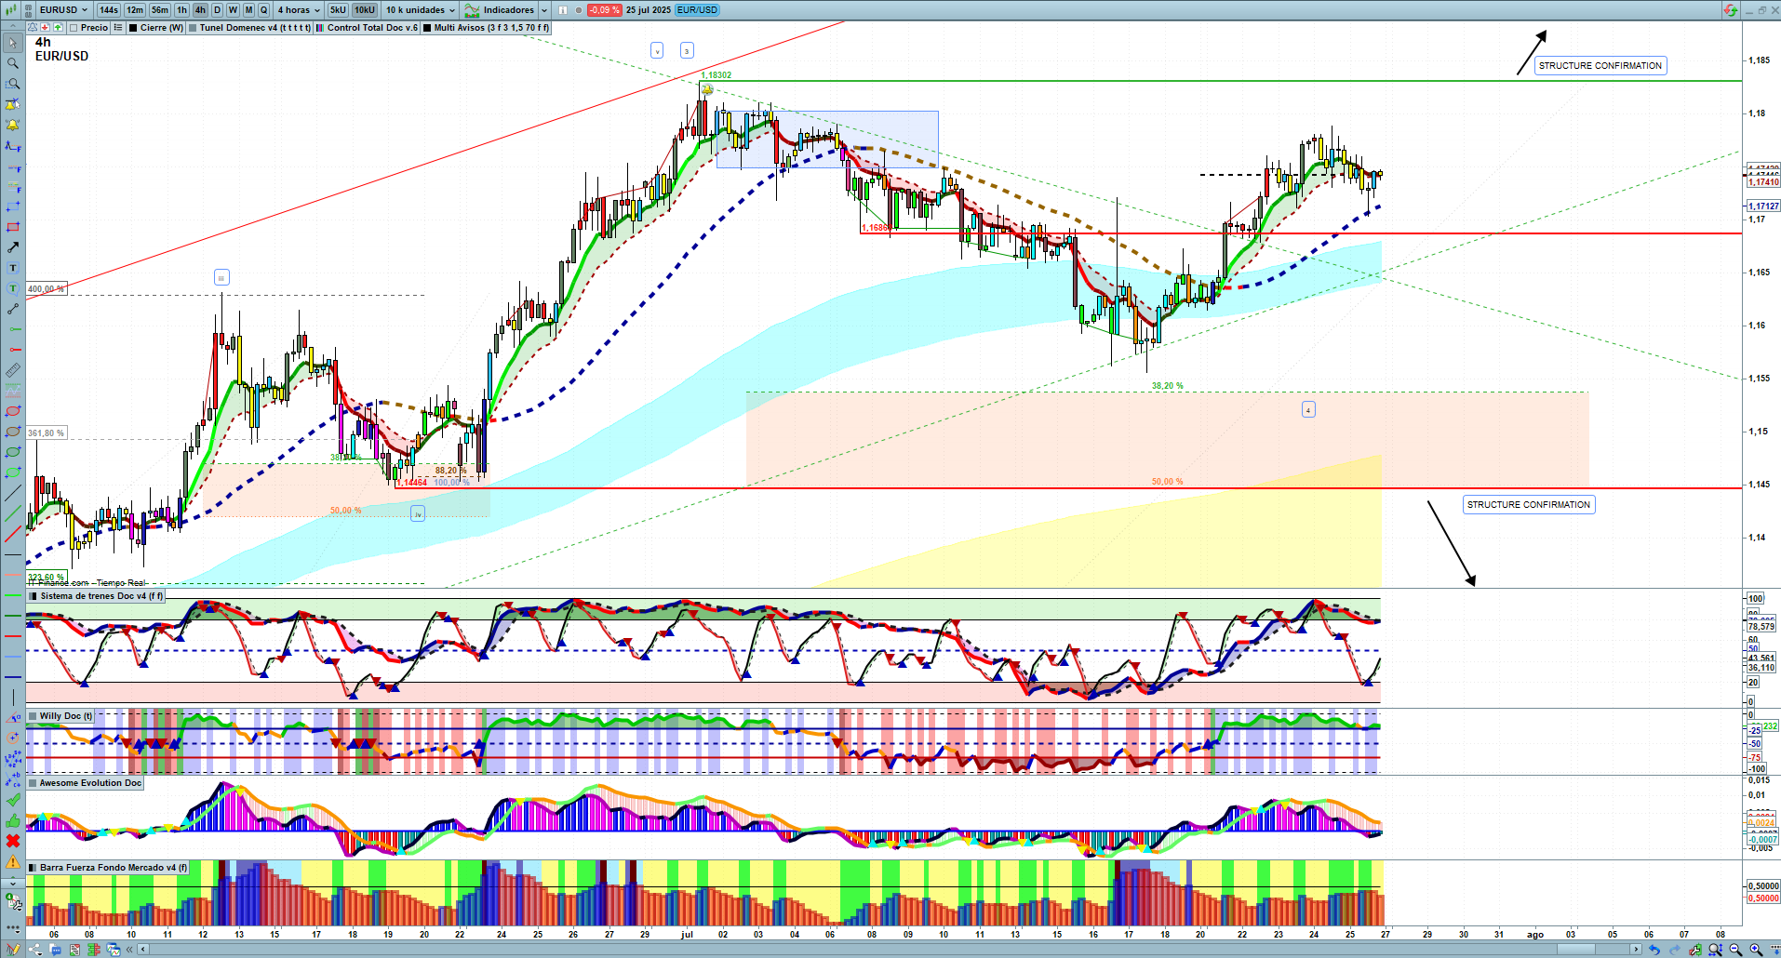Click the bell alert tool
The height and width of the screenshot is (958, 1781).
coord(13,125)
